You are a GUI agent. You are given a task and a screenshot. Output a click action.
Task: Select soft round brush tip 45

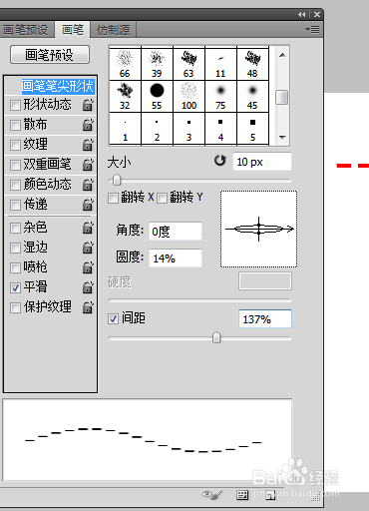point(252,96)
